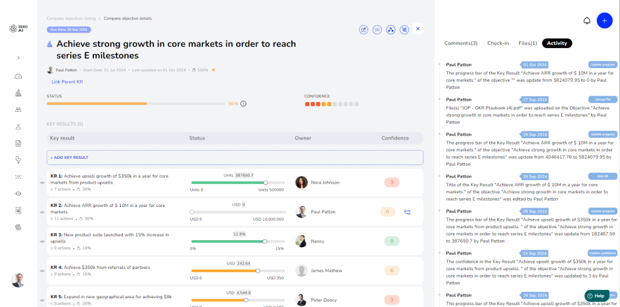Select the Files(1) tab
The height and width of the screenshot is (307, 620).
pyautogui.click(x=527, y=43)
